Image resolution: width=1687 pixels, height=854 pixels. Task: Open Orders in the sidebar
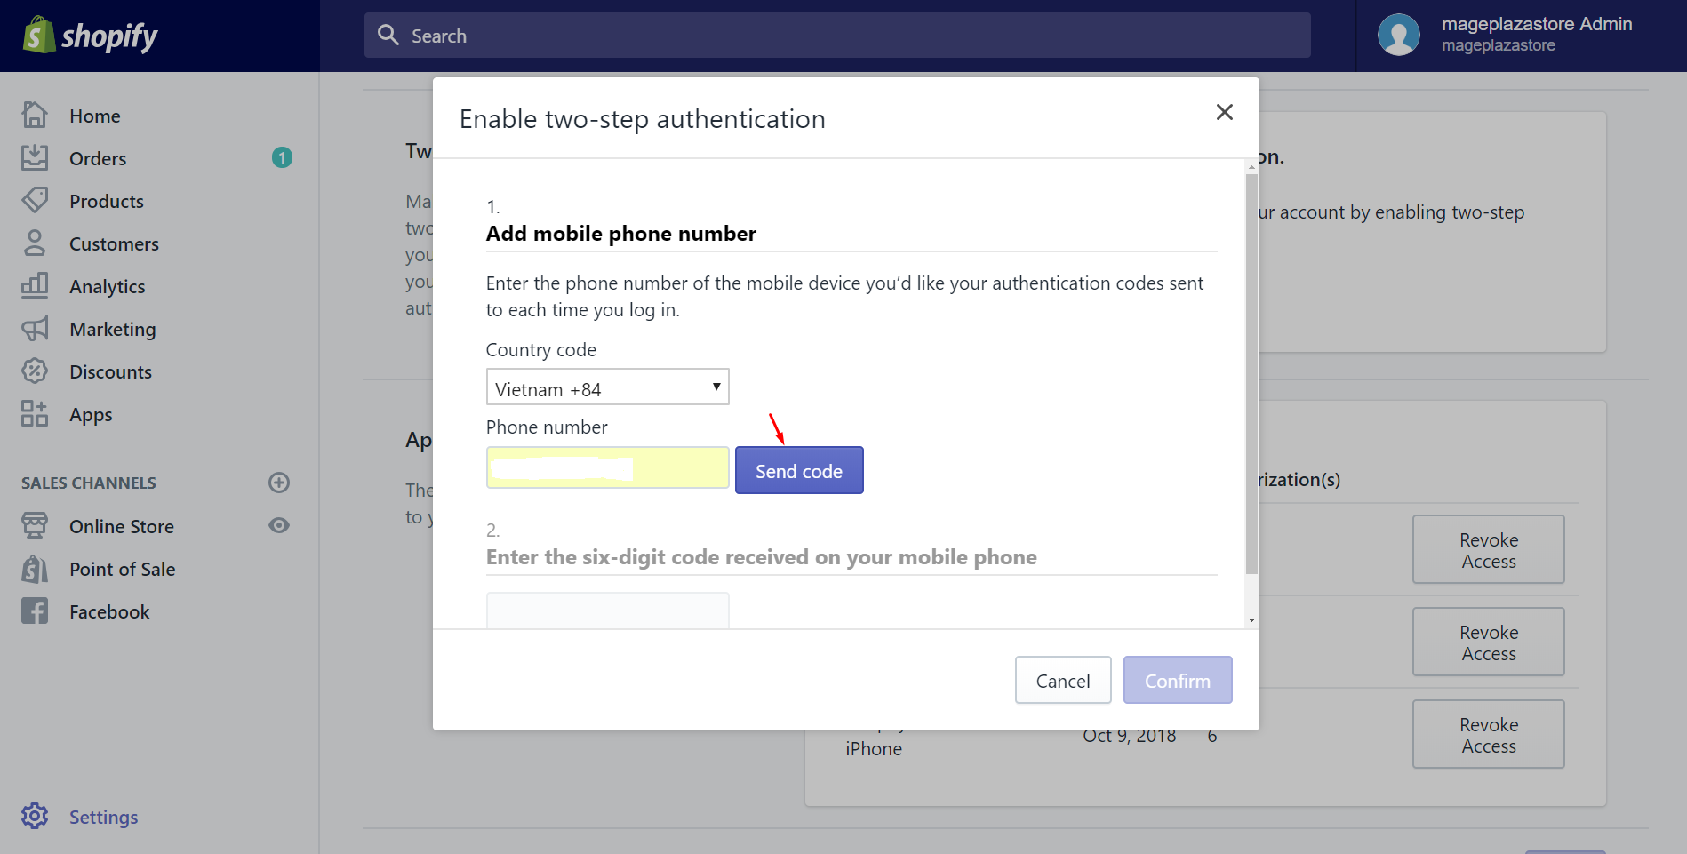(x=98, y=158)
